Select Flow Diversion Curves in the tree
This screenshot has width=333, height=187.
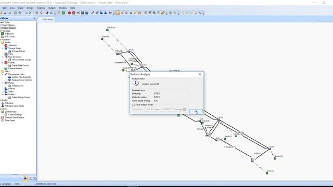coord(21,60)
